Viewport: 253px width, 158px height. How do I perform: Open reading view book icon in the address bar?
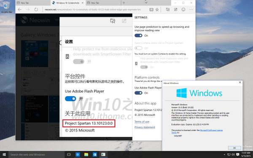[151, 10]
